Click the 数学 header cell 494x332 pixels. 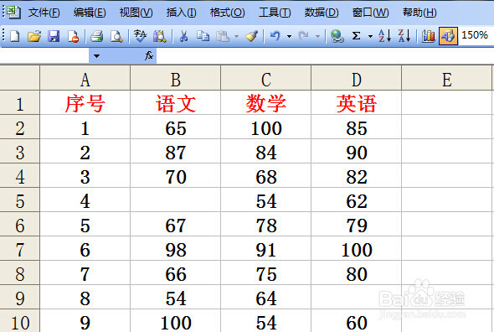266,103
